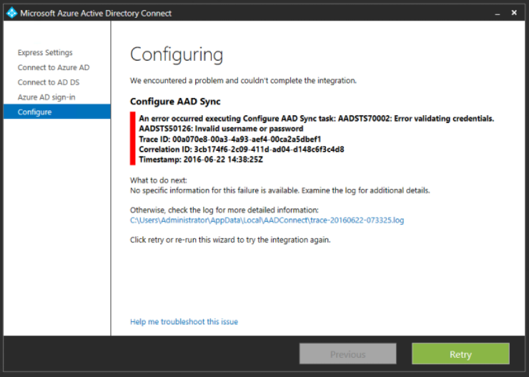This screenshot has height=377, width=529.
Task: Click the Retry button
Action: click(x=460, y=354)
